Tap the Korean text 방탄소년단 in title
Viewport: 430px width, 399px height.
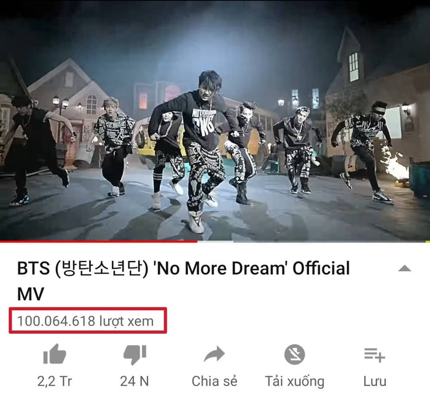[x=101, y=268]
